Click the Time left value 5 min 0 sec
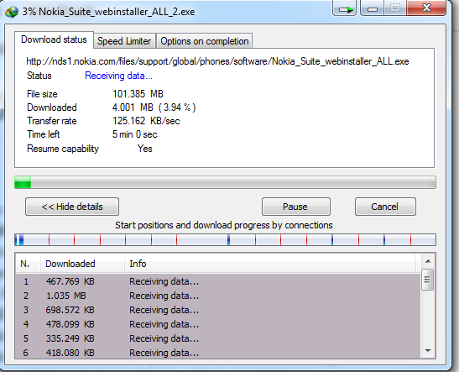 point(134,134)
